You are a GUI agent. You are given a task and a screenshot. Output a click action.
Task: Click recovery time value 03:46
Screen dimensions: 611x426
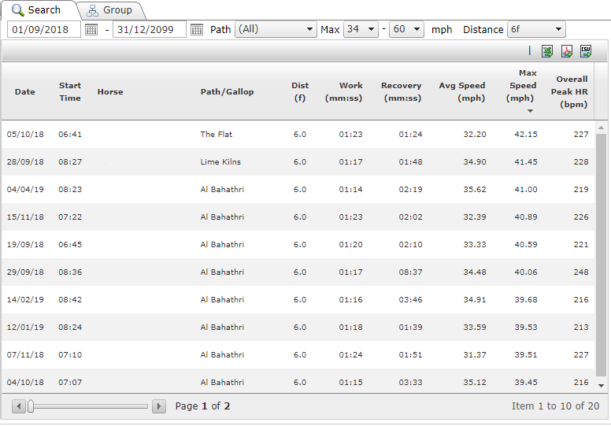tap(410, 300)
